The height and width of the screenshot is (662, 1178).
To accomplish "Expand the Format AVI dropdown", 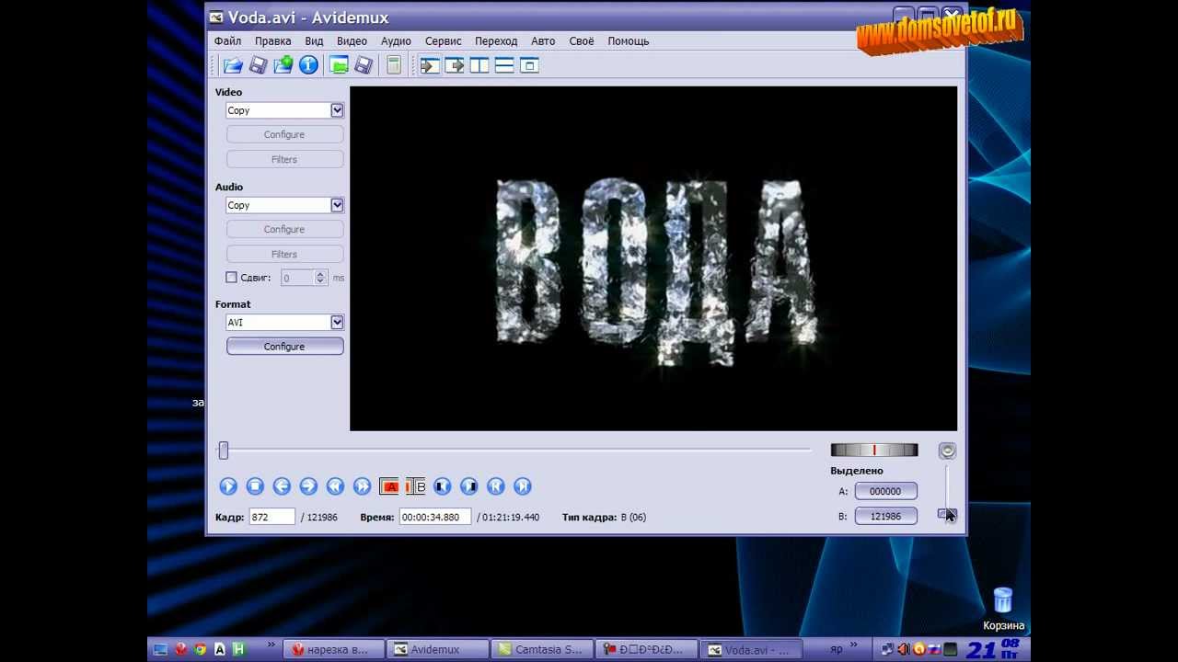I will (337, 322).
